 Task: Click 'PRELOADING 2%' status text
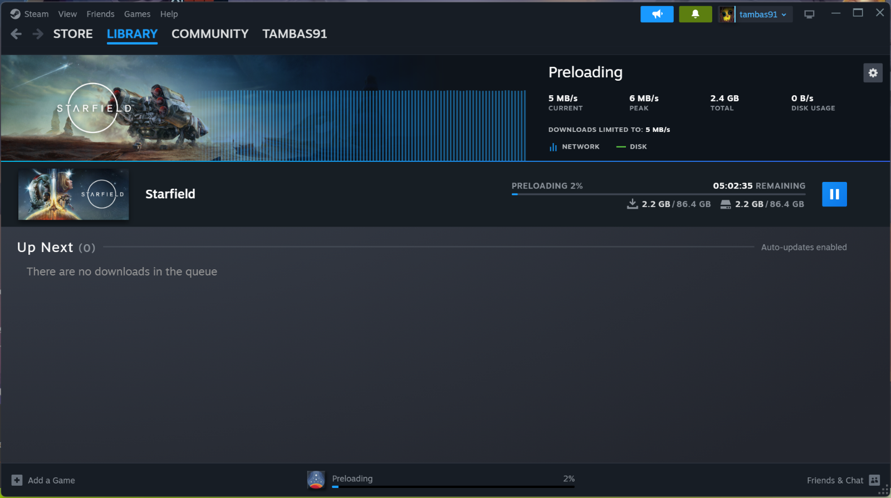pos(547,186)
